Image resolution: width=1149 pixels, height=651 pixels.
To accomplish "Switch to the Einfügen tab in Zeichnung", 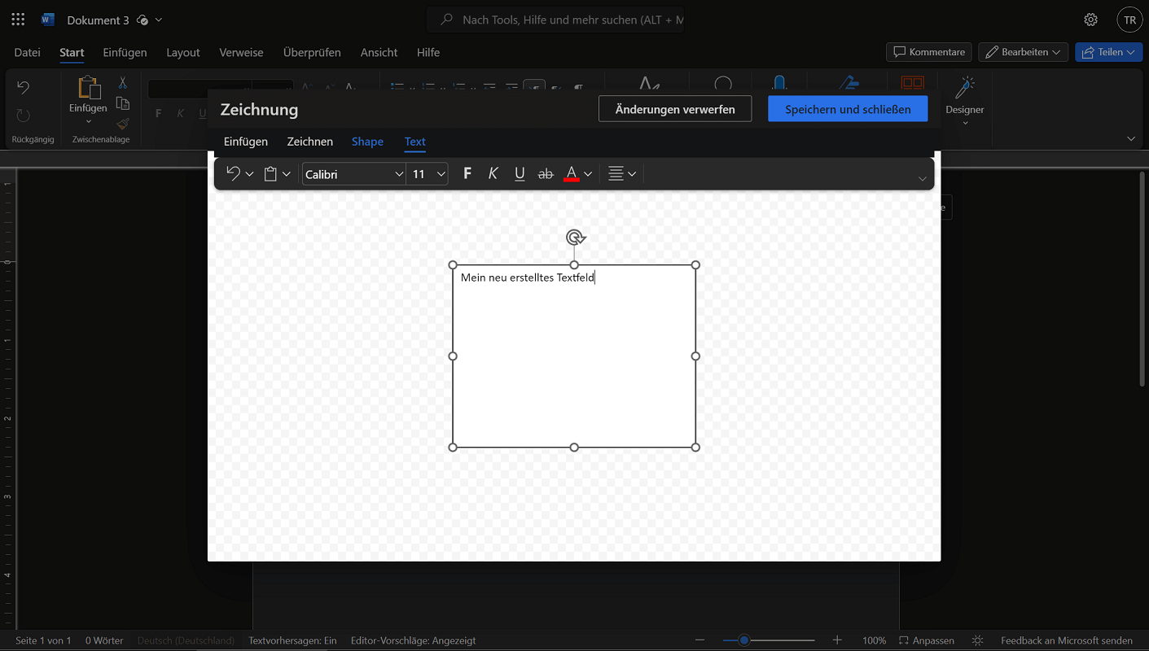I will (x=246, y=142).
